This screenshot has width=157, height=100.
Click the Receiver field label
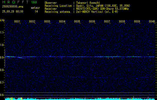tap(51, 9)
